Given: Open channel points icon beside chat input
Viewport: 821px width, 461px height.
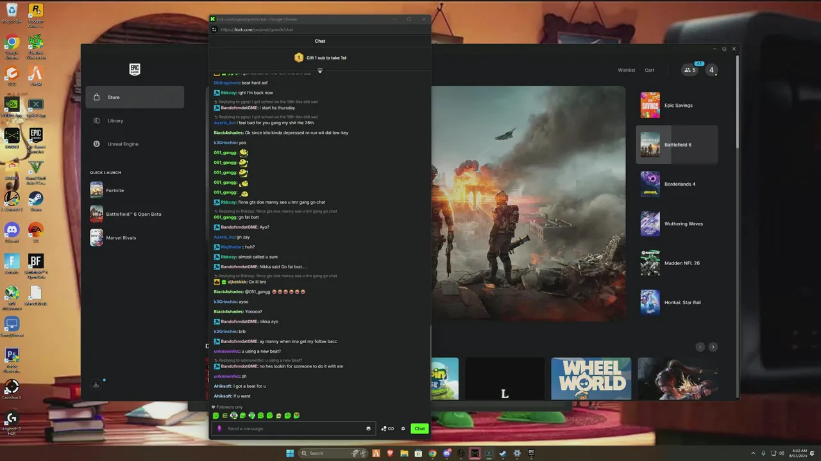Looking at the screenshot, I should [387, 428].
